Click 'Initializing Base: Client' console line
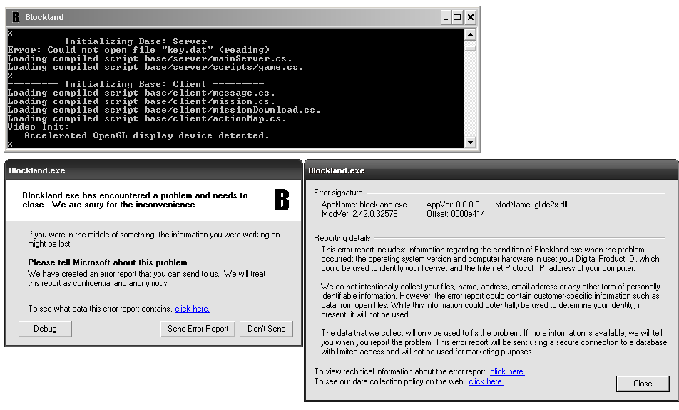This screenshot has width=679, height=410. tap(136, 84)
